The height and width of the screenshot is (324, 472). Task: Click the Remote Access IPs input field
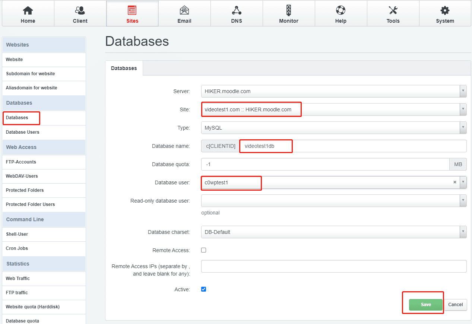334,266
